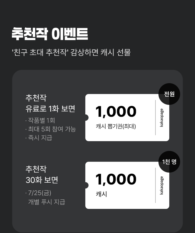Tap the first coupon's left notch

(87, 118)
